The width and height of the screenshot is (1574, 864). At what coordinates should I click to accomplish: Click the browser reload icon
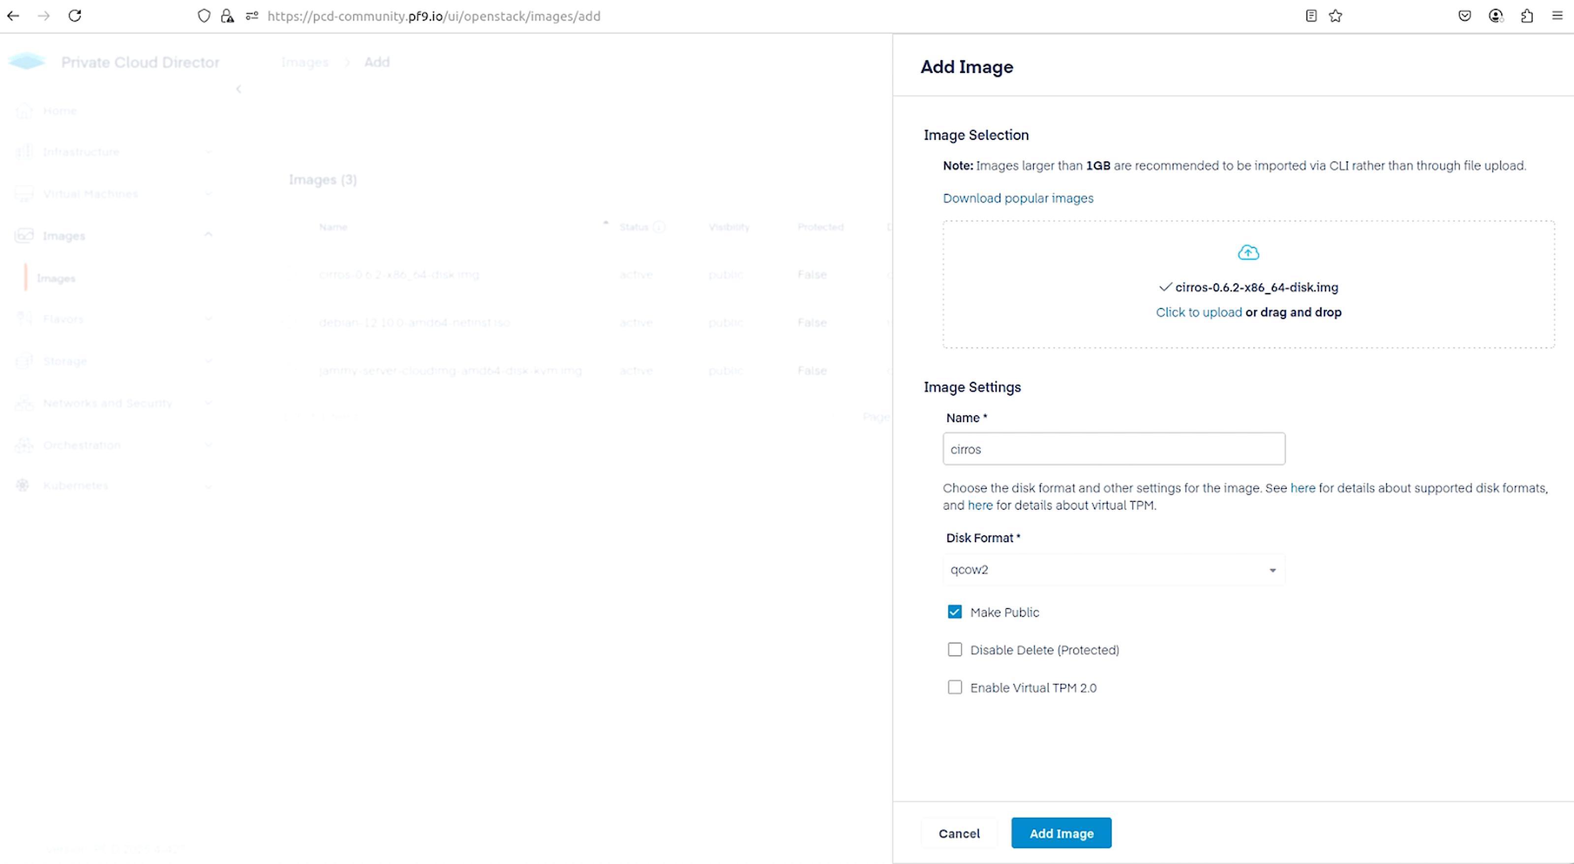[x=75, y=16]
